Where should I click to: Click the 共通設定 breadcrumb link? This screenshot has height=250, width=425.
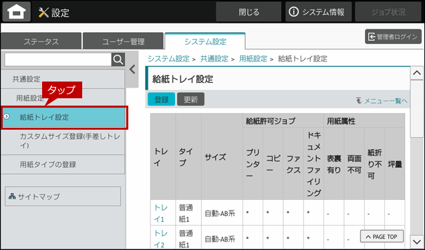coord(214,59)
